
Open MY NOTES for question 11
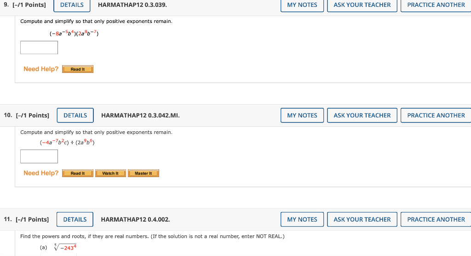click(302, 219)
